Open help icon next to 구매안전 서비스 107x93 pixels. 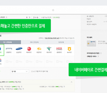pyautogui.click(x=98, y=56)
